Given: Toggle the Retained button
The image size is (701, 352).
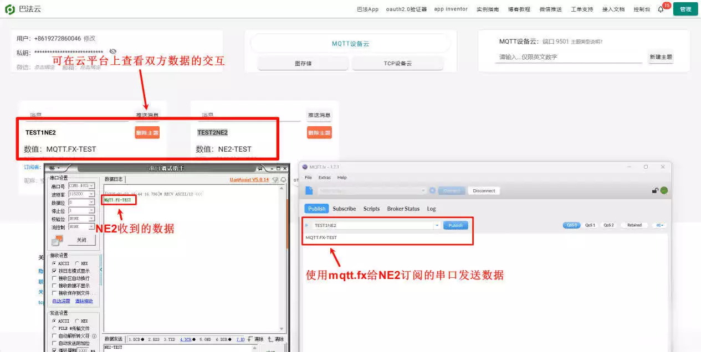Looking at the screenshot, I should pos(635,225).
